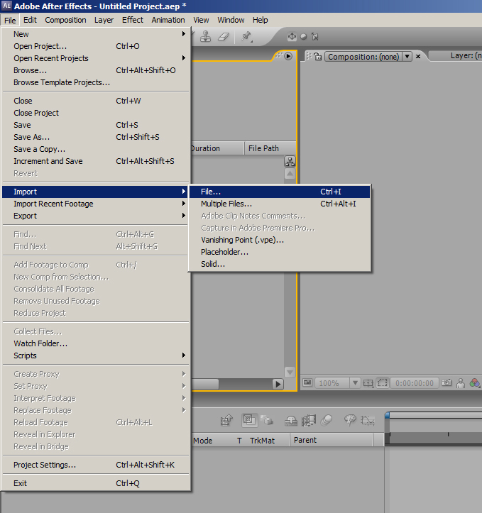482x513 pixels.
Task: Open the Project panel flyout menu arrow
Action: [288, 56]
